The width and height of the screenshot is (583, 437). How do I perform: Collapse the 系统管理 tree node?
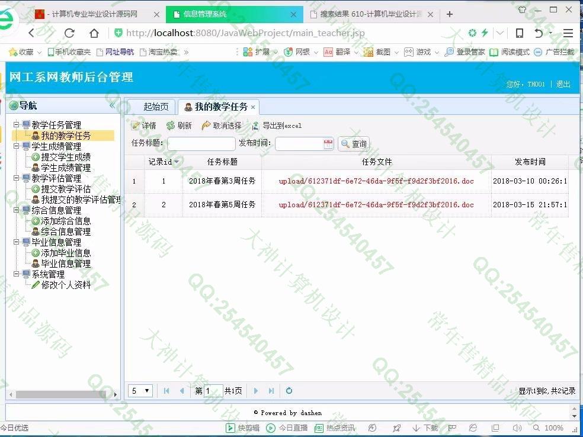pyautogui.click(x=17, y=274)
